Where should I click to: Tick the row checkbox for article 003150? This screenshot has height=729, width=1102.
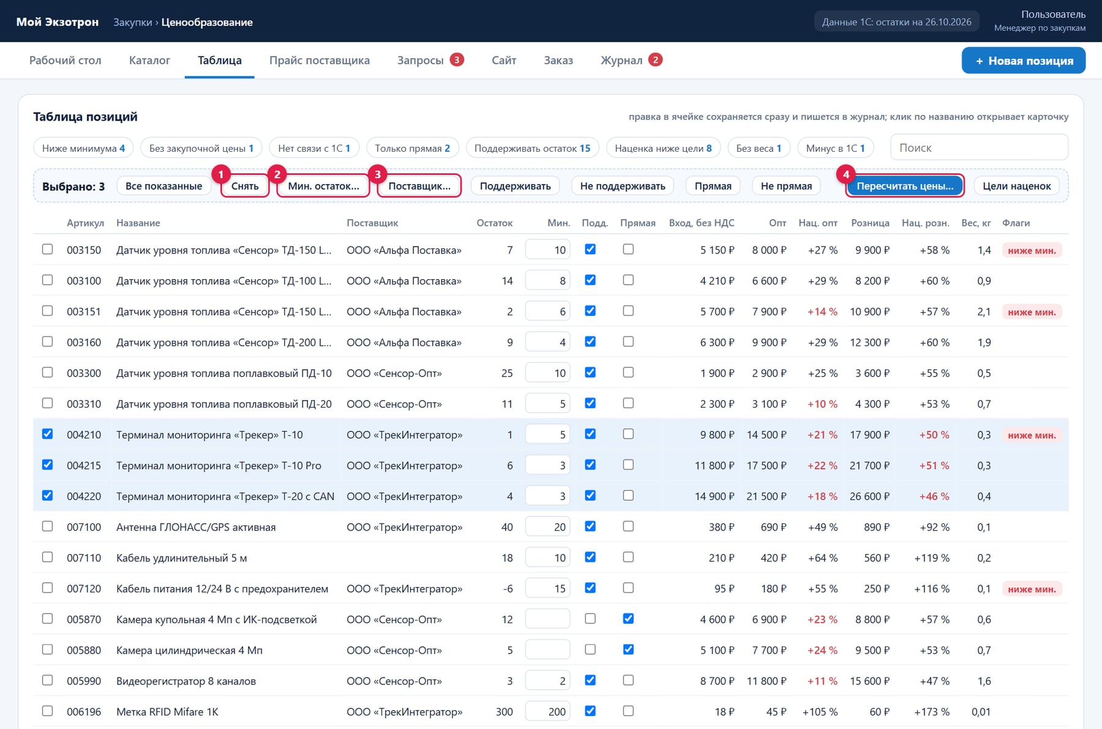[47, 249]
